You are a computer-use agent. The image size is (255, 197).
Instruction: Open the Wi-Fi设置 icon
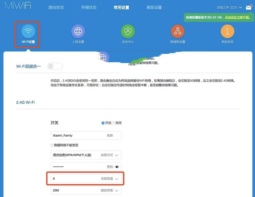pos(28,31)
